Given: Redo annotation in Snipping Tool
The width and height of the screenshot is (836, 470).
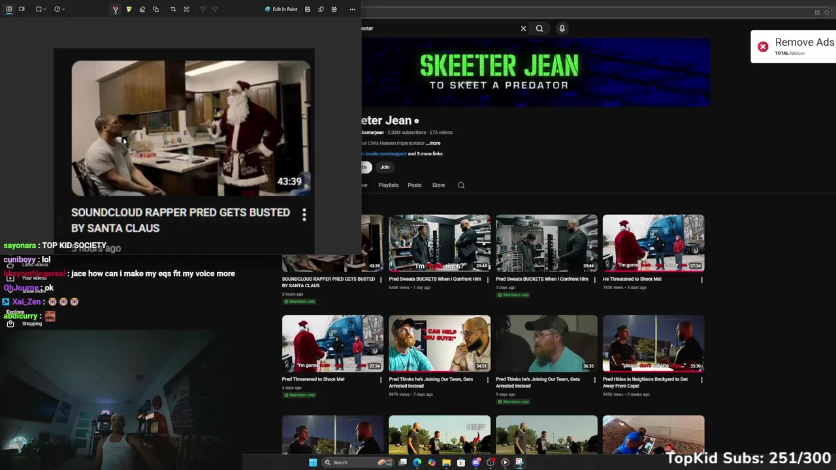Looking at the screenshot, I should 215,9.
